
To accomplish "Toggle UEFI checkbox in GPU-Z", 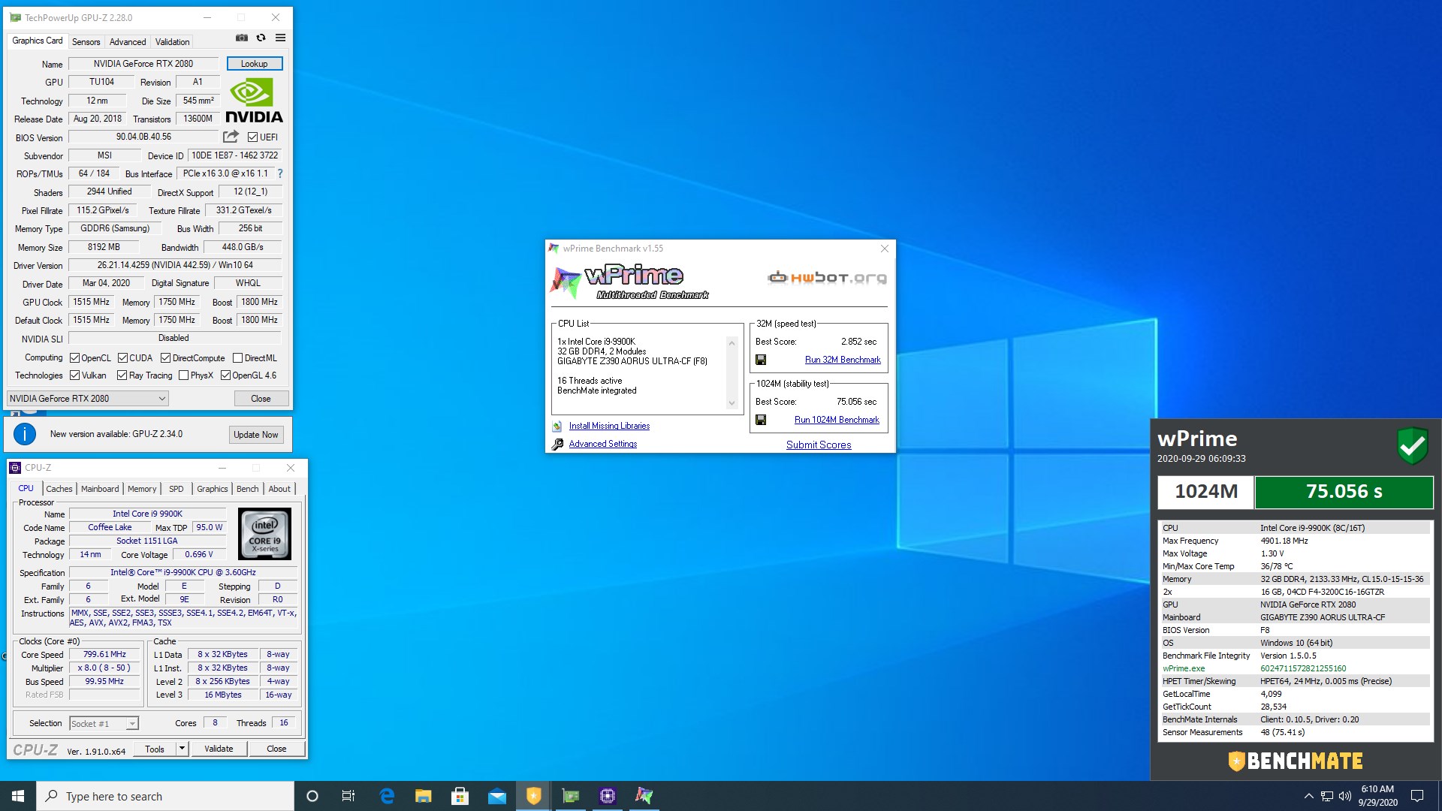I will point(253,137).
